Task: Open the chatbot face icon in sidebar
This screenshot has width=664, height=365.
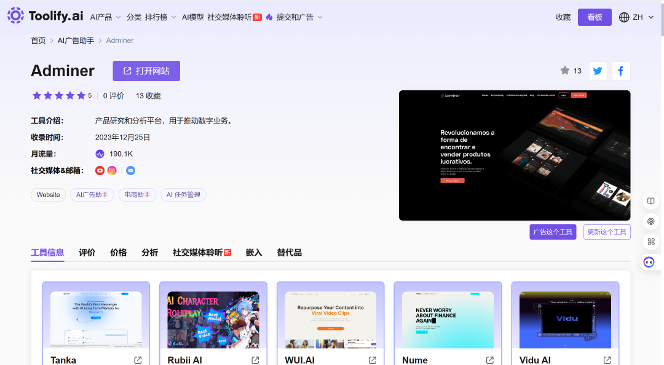Action: coord(649,262)
